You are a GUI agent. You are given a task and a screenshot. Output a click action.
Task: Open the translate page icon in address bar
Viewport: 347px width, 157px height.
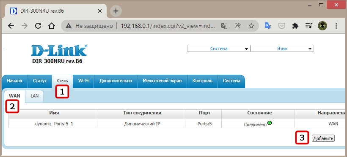click(x=224, y=26)
